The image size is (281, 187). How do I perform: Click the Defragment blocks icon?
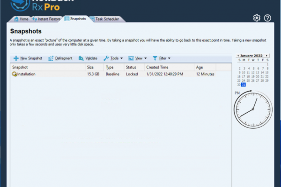point(51,58)
